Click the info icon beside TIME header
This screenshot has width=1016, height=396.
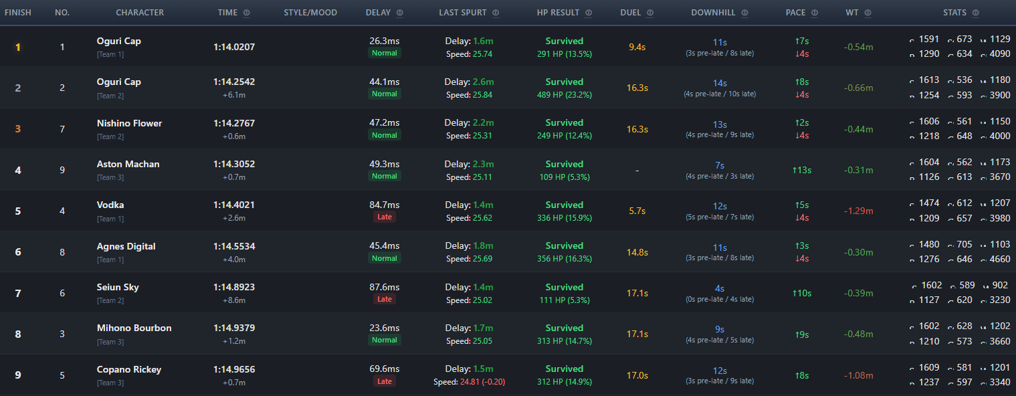click(247, 13)
